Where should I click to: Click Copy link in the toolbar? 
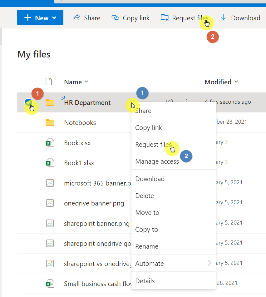[131, 18]
